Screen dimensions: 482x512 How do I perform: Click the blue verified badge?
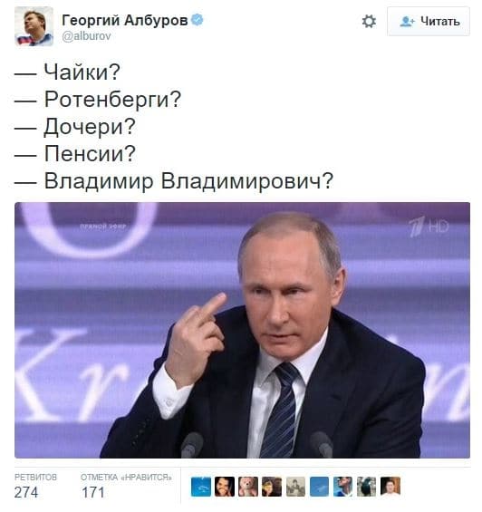click(x=197, y=20)
